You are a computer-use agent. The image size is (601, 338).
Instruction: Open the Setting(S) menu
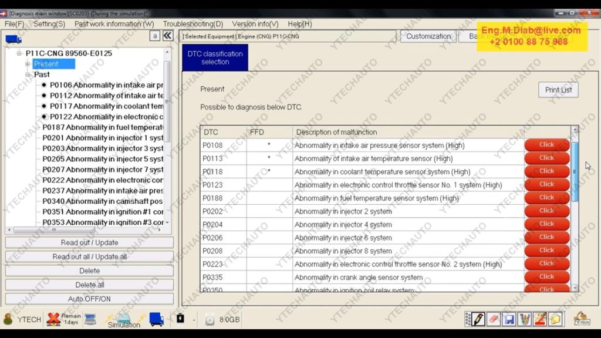pyautogui.click(x=49, y=24)
